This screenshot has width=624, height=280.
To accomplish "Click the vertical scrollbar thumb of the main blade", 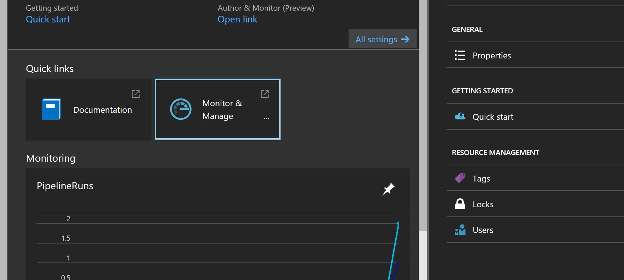I will coord(423,115).
